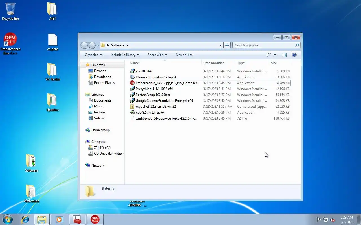Select the Updates desktop folder
Viewport: 361px width, 225px height.
(x=52, y=102)
